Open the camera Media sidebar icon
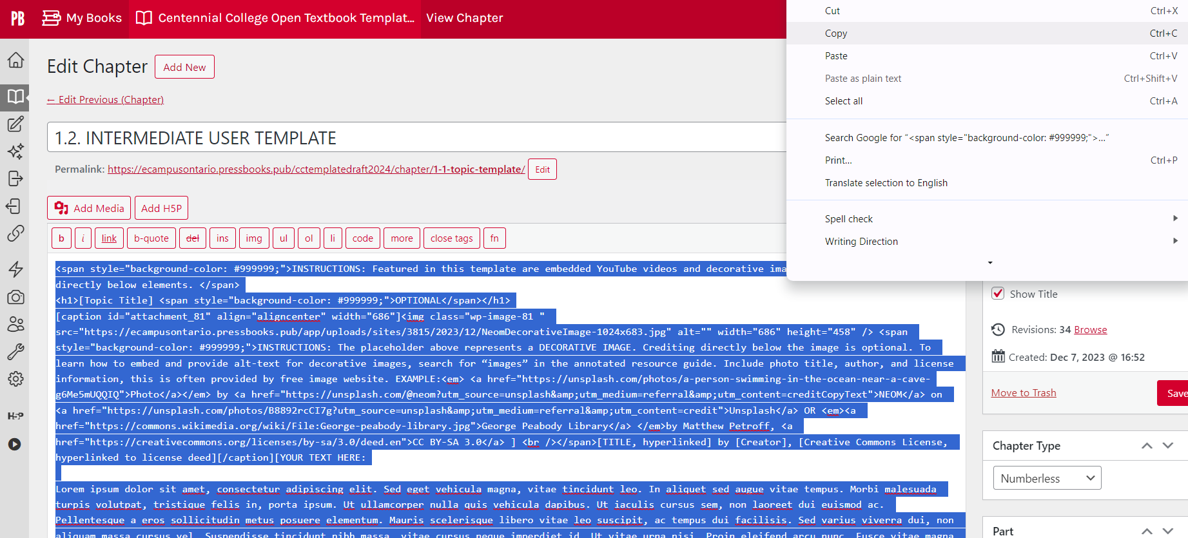The width and height of the screenshot is (1188, 538). click(15, 297)
